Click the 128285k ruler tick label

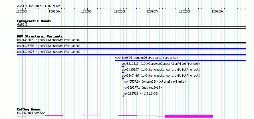point(87,11)
